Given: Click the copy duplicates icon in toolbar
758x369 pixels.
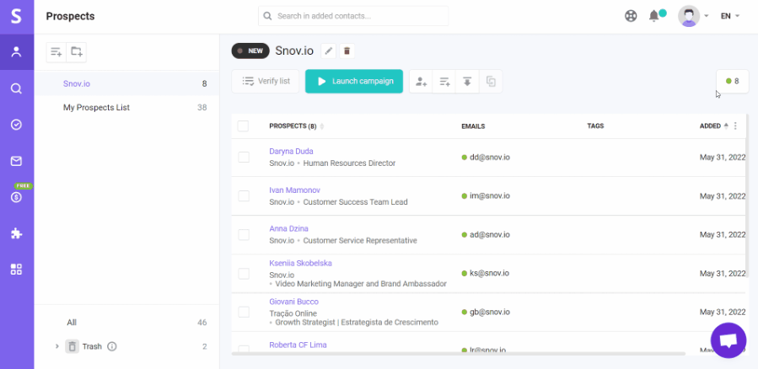Looking at the screenshot, I should pos(491,81).
